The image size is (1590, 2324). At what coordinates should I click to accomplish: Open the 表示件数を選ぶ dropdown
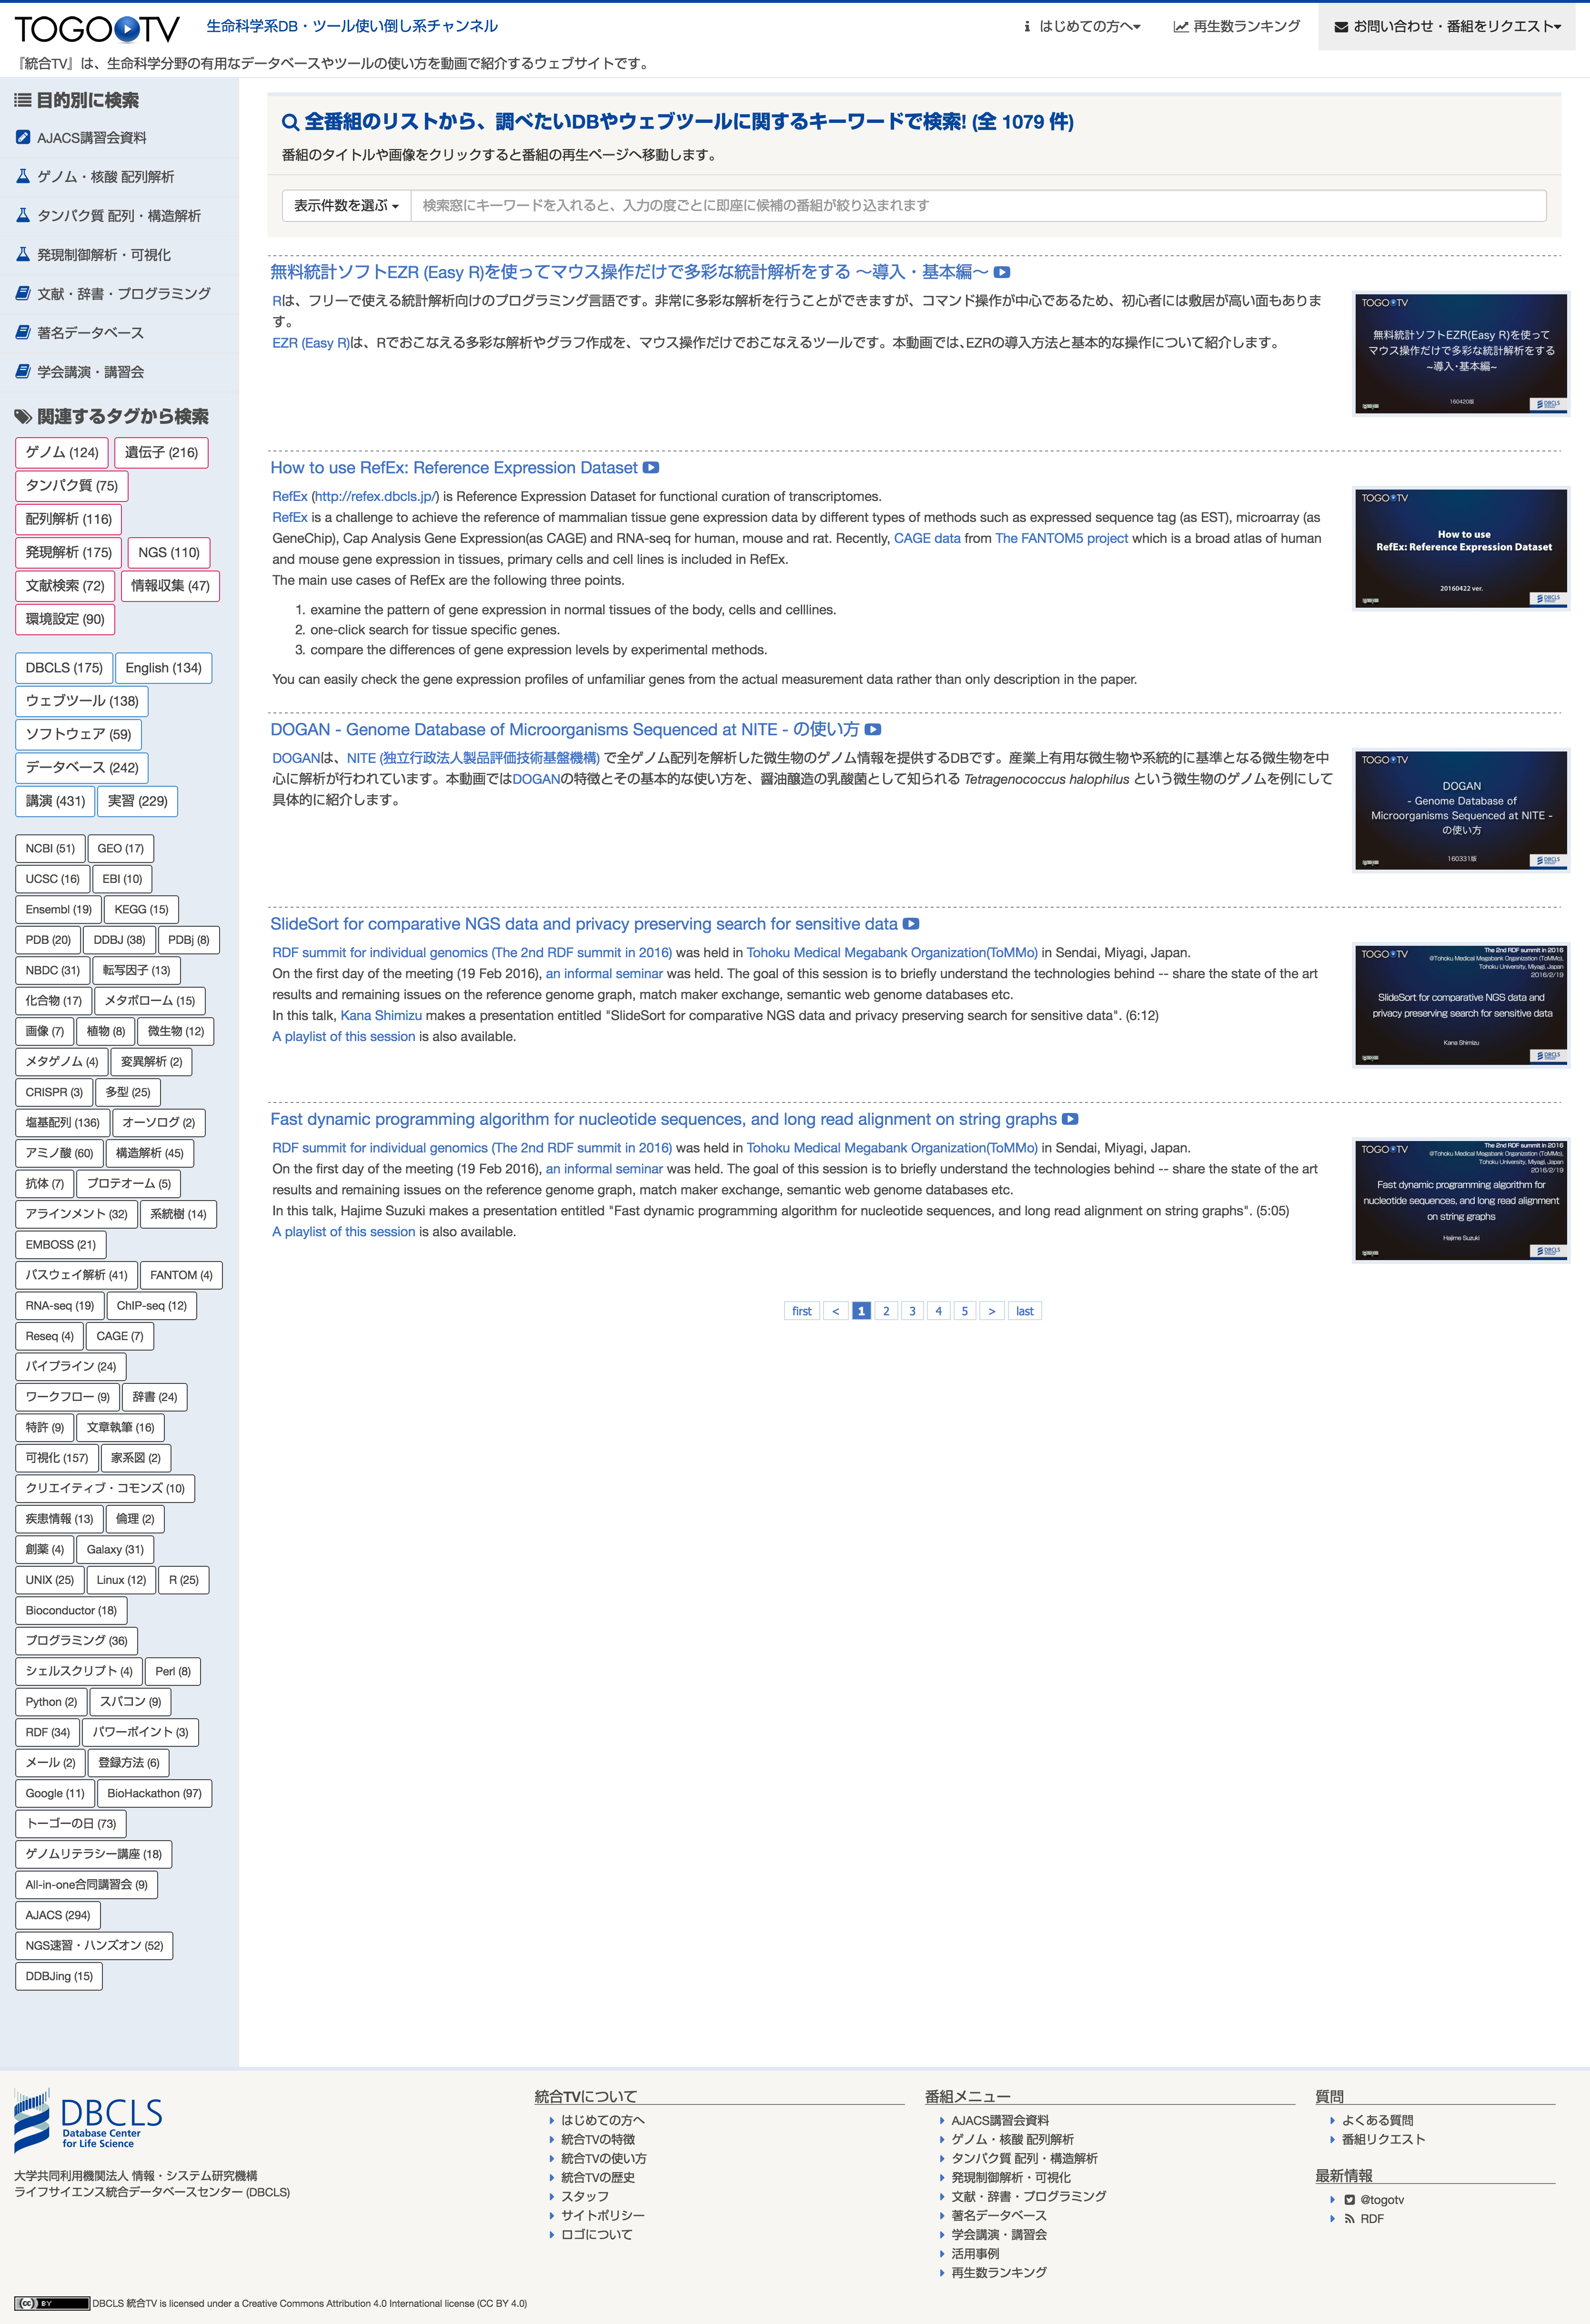tap(346, 207)
